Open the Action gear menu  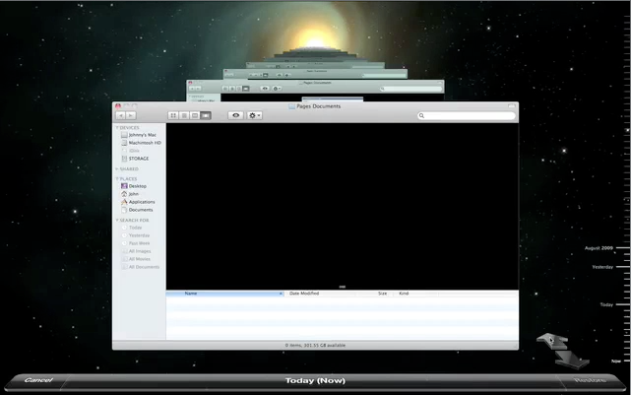(x=255, y=115)
